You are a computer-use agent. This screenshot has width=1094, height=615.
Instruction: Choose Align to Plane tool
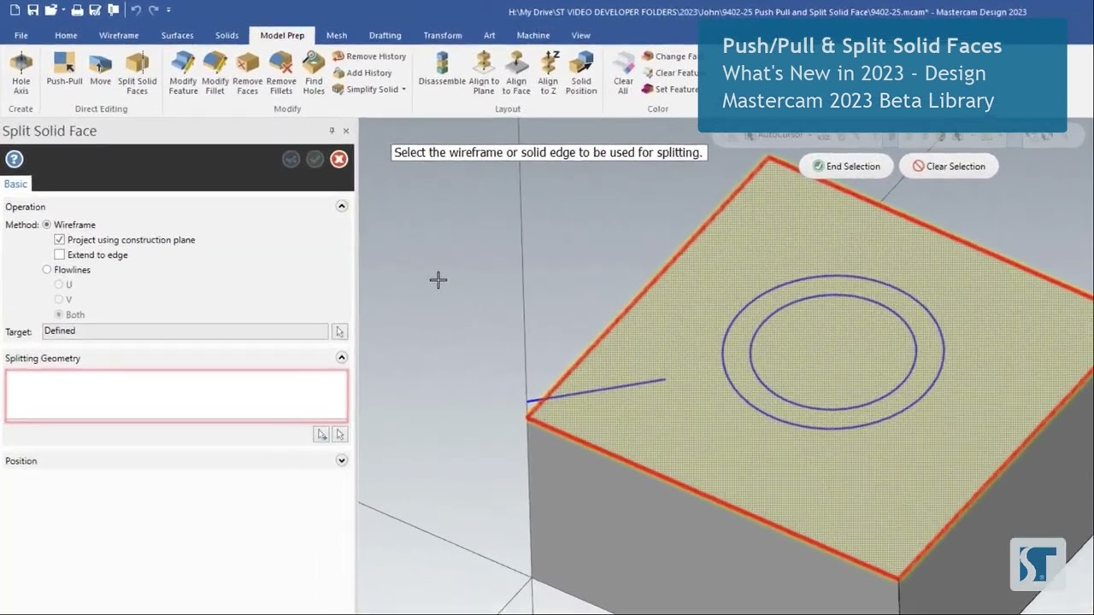click(x=484, y=73)
